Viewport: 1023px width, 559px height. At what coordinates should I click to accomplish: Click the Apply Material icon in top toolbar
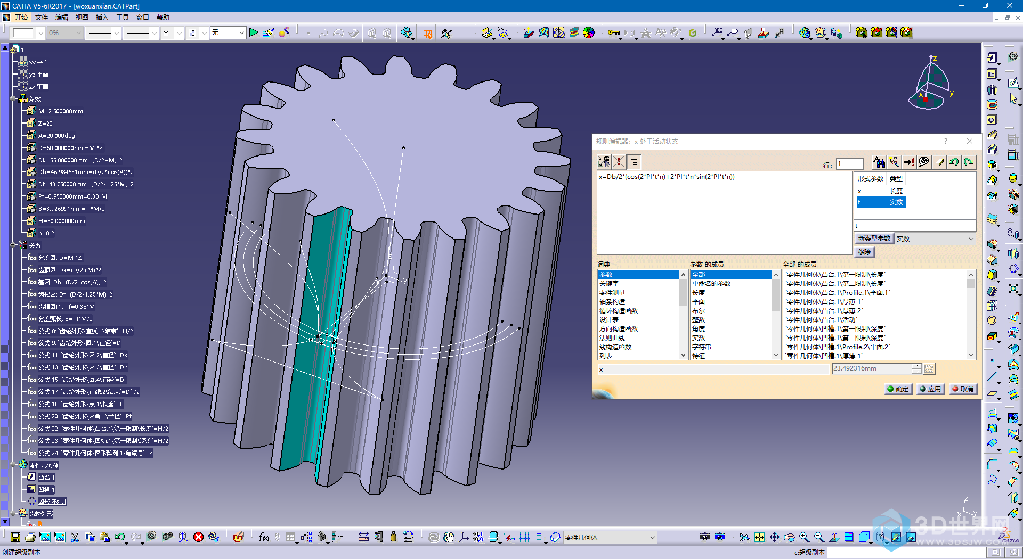click(589, 32)
